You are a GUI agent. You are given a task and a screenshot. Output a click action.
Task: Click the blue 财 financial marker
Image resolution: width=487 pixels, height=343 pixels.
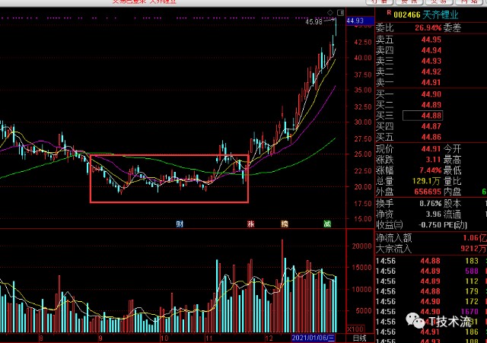pos(180,224)
